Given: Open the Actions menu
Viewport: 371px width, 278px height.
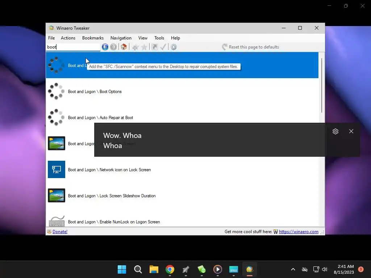Looking at the screenshot, I should pos(68,38).
